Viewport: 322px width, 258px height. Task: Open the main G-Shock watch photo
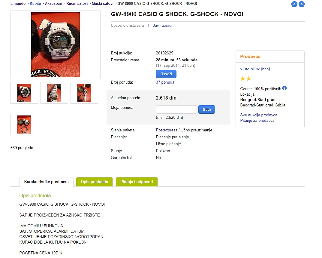tap(56, 45)
